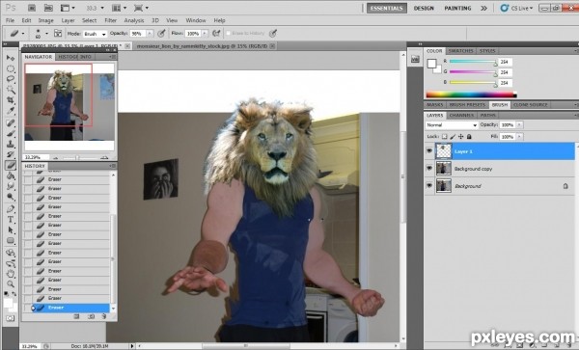Switch to the Design workspace
Viewport: 579px width, 350px height.
tap(424, 8)
